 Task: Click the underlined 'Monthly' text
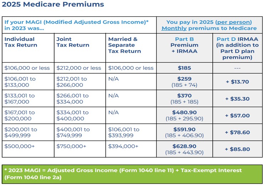click(x=174, y=28)
